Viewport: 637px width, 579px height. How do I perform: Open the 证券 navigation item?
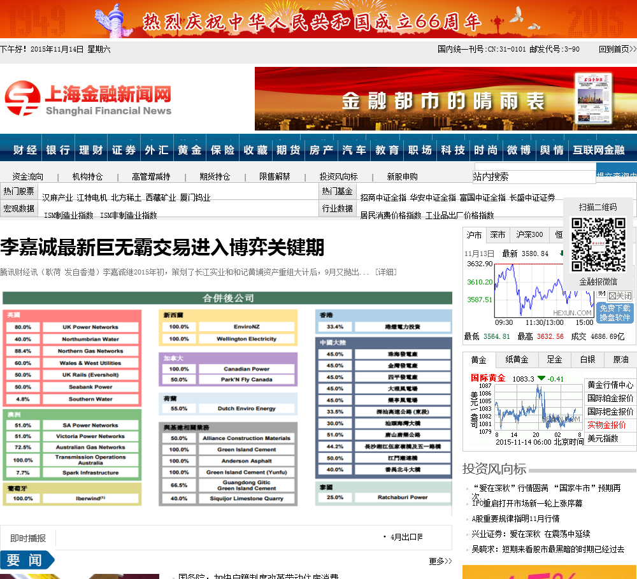point(124,150)
